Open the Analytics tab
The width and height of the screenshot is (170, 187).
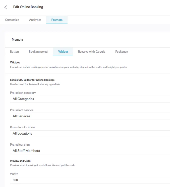(x=35, y=20)
